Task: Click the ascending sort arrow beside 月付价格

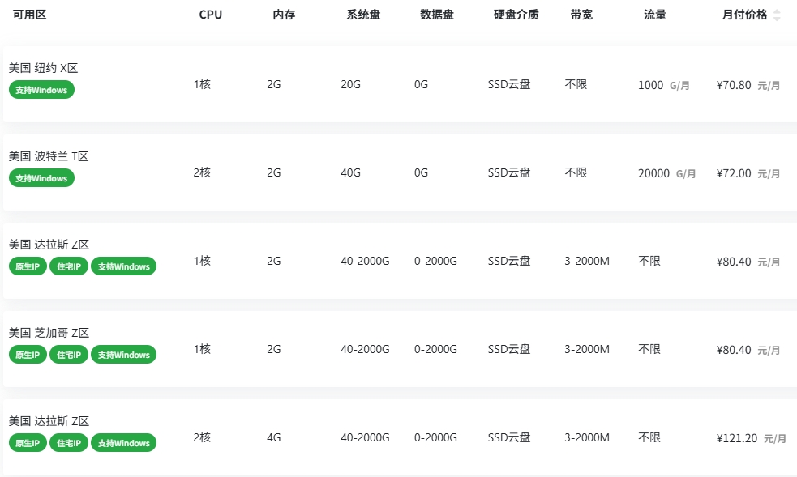Action: click(777, 11)
